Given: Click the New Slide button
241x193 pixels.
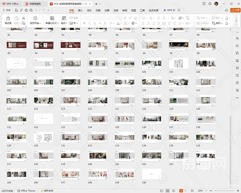Looking at the screenshot, I should pyautogui.click(x=52, y=20).
